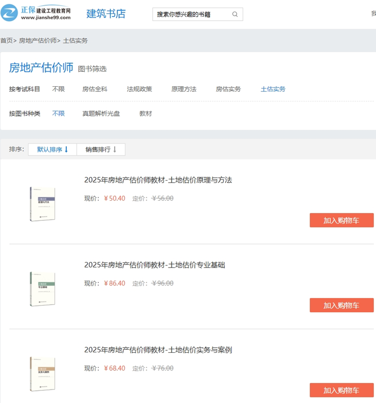Show only 教材 book type
Viewport: 376px width, 403px height.
point(146,114)
